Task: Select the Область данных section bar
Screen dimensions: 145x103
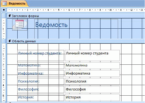Action: [x=76, y=41]
